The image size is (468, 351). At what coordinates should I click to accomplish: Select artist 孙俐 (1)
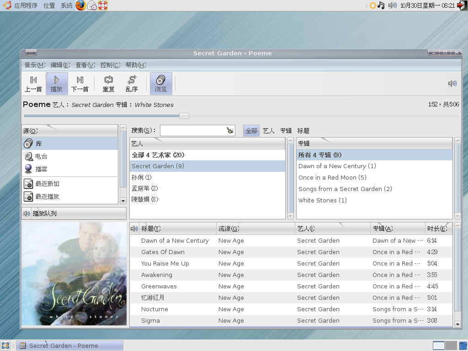207,177
